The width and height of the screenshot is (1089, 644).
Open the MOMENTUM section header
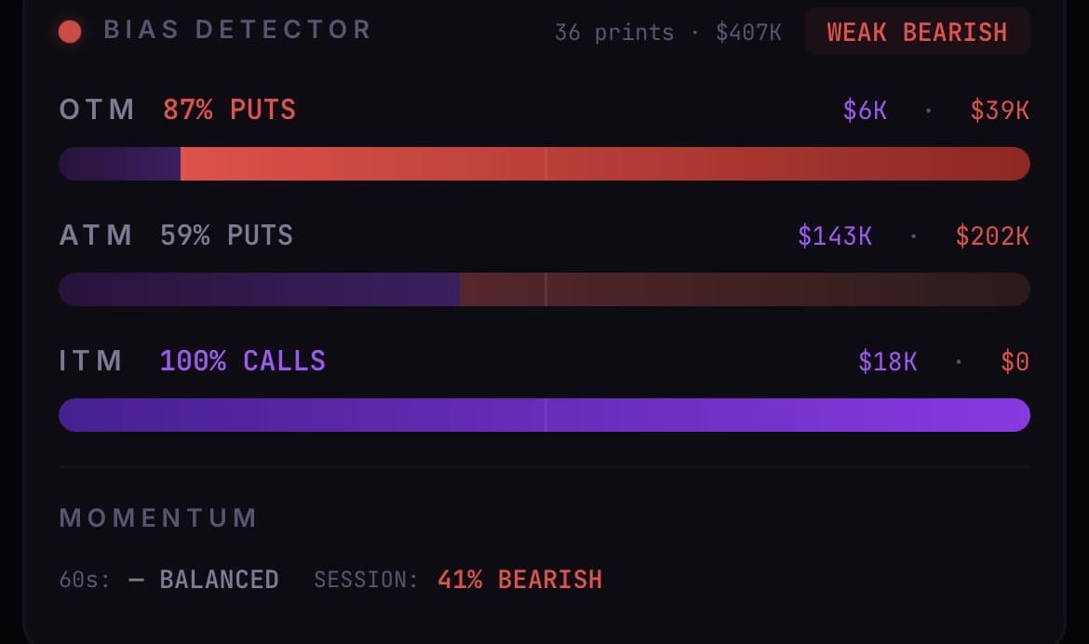(x=158, y=517)
